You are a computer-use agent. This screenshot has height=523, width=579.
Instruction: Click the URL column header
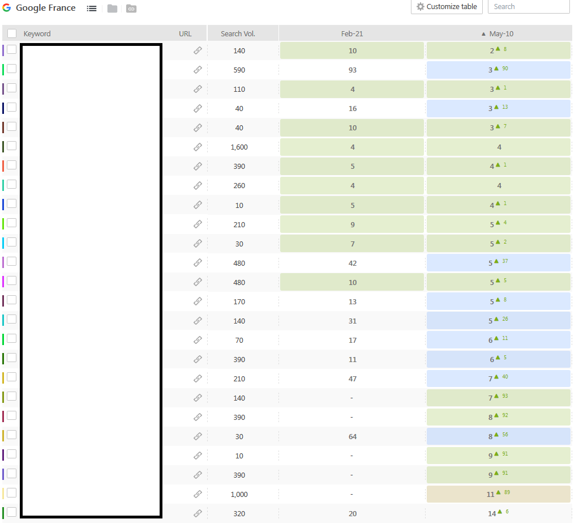coord(185,33)
